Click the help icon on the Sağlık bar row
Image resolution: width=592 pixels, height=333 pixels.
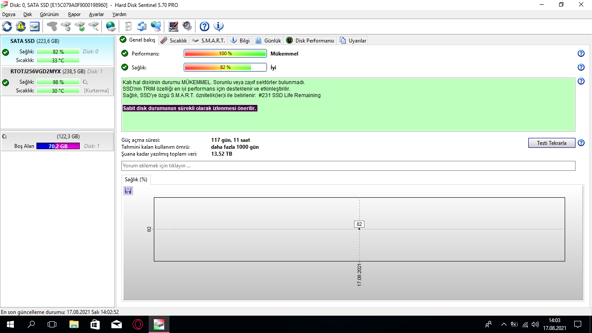(581, 68)
